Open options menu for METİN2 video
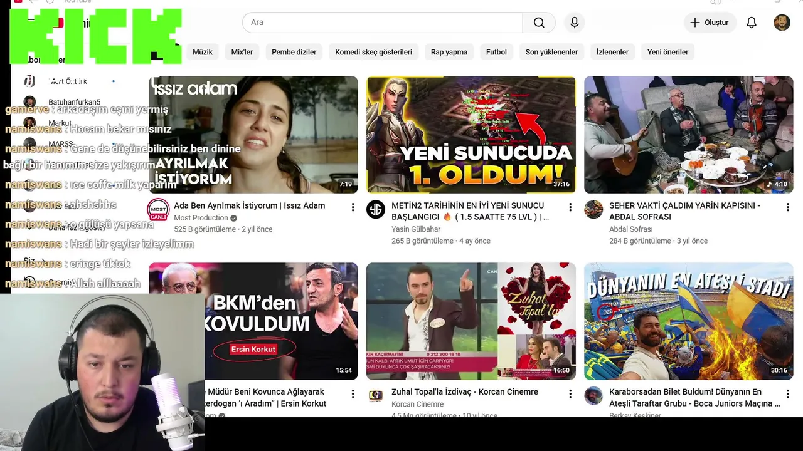Viewport: 803px width, 451px height. click(570, 207)
